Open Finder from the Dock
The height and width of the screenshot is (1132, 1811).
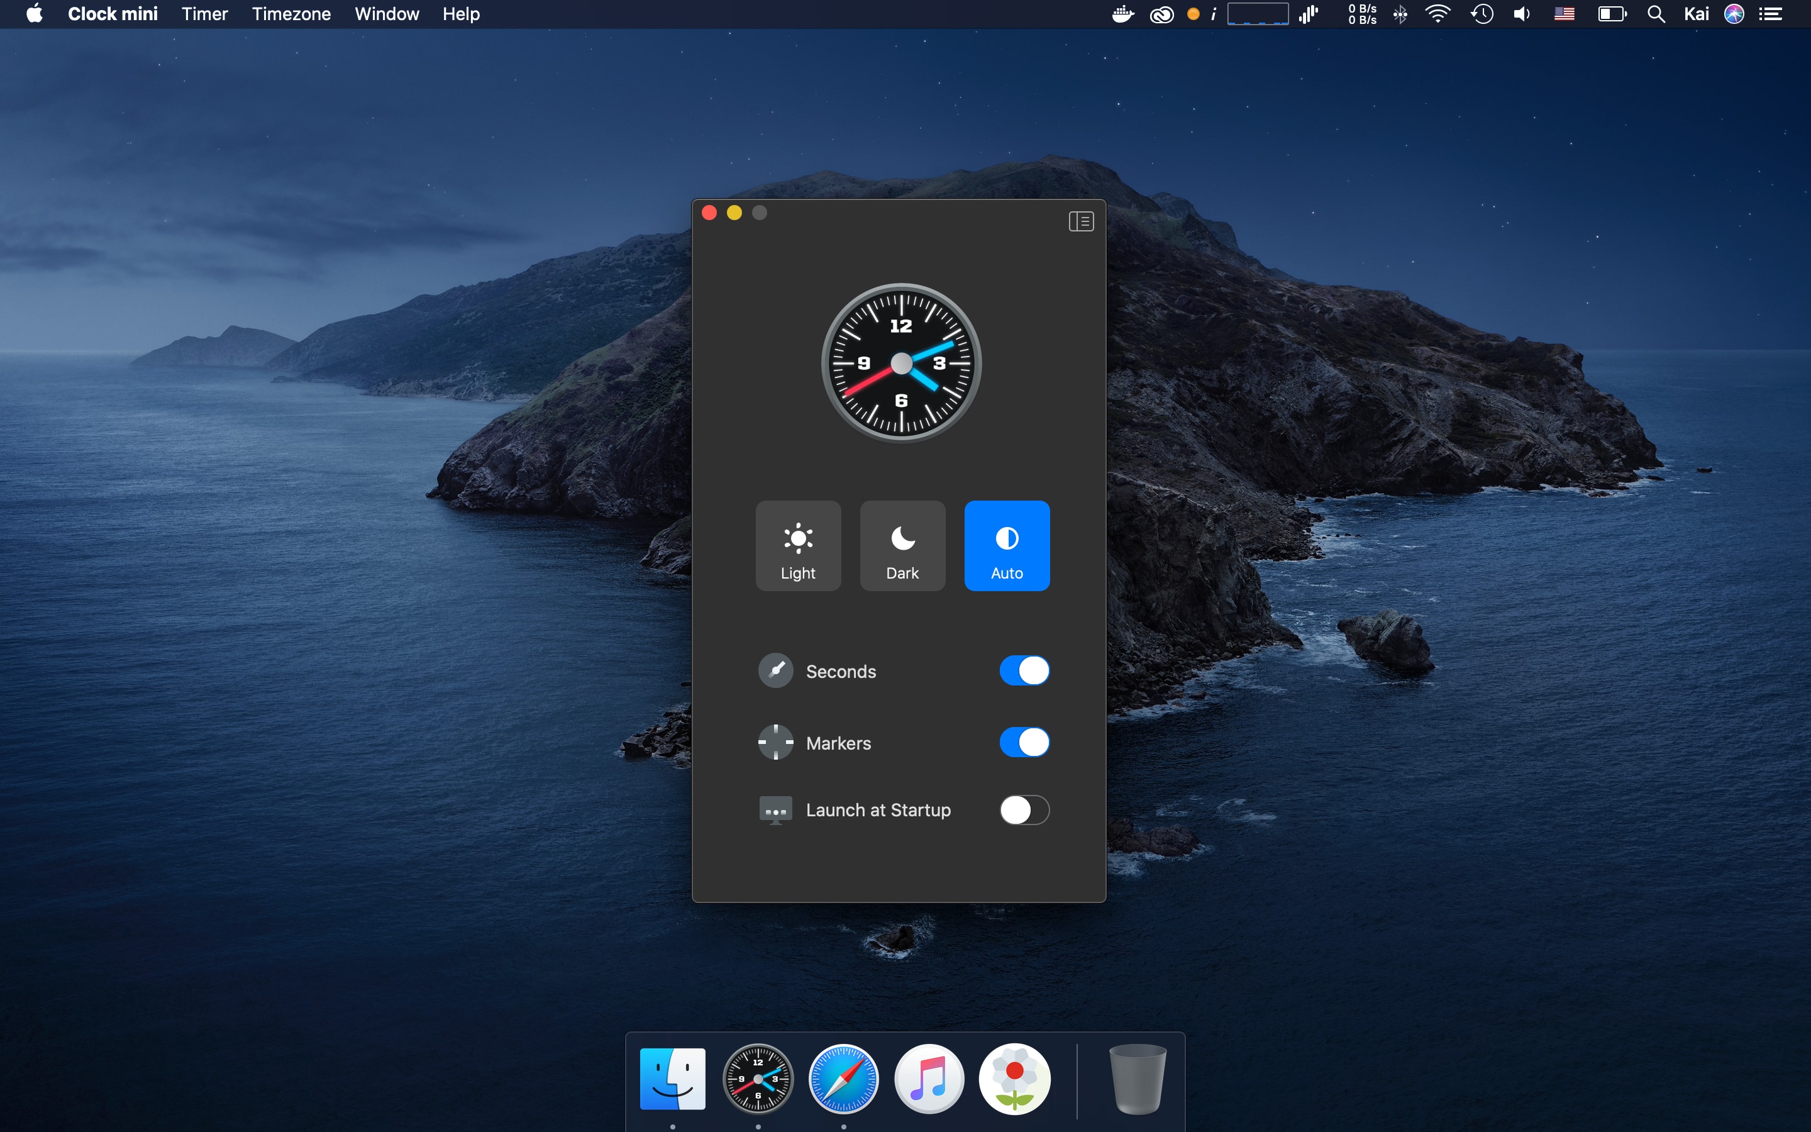coord(672,1080)
